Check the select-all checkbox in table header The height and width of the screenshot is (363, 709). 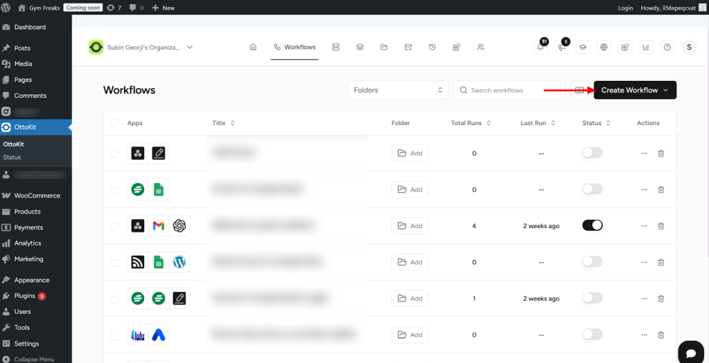coord(115,123)
